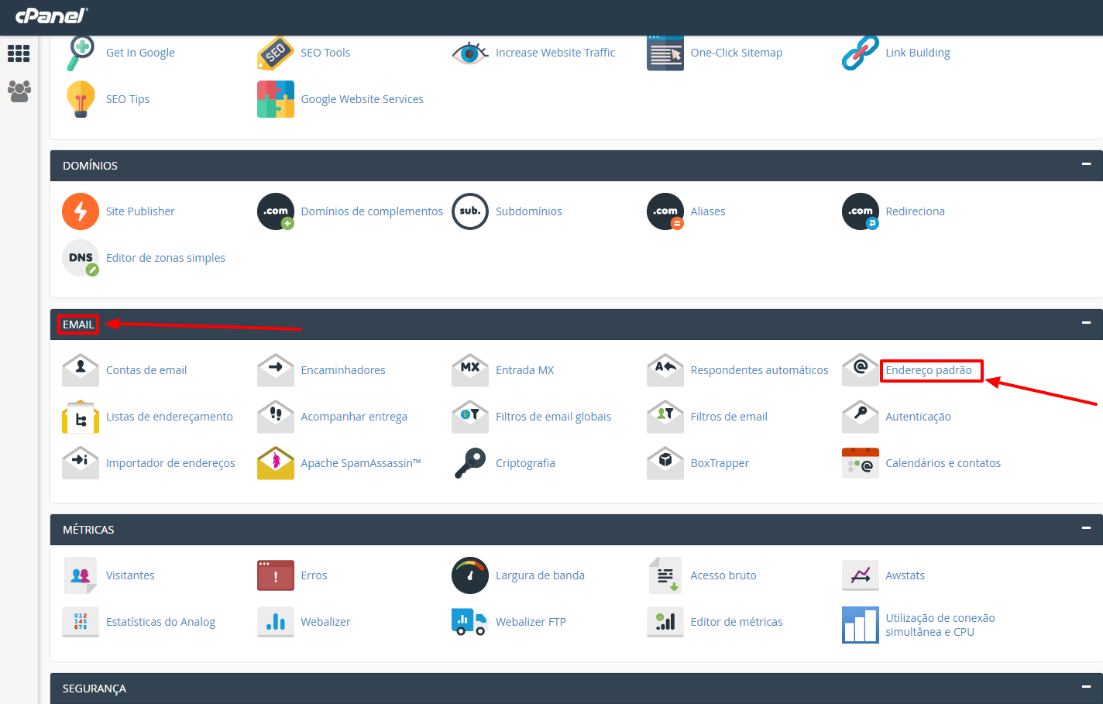
Task: Click the Webalizer FTP truck icon
Action: (470, 622)
